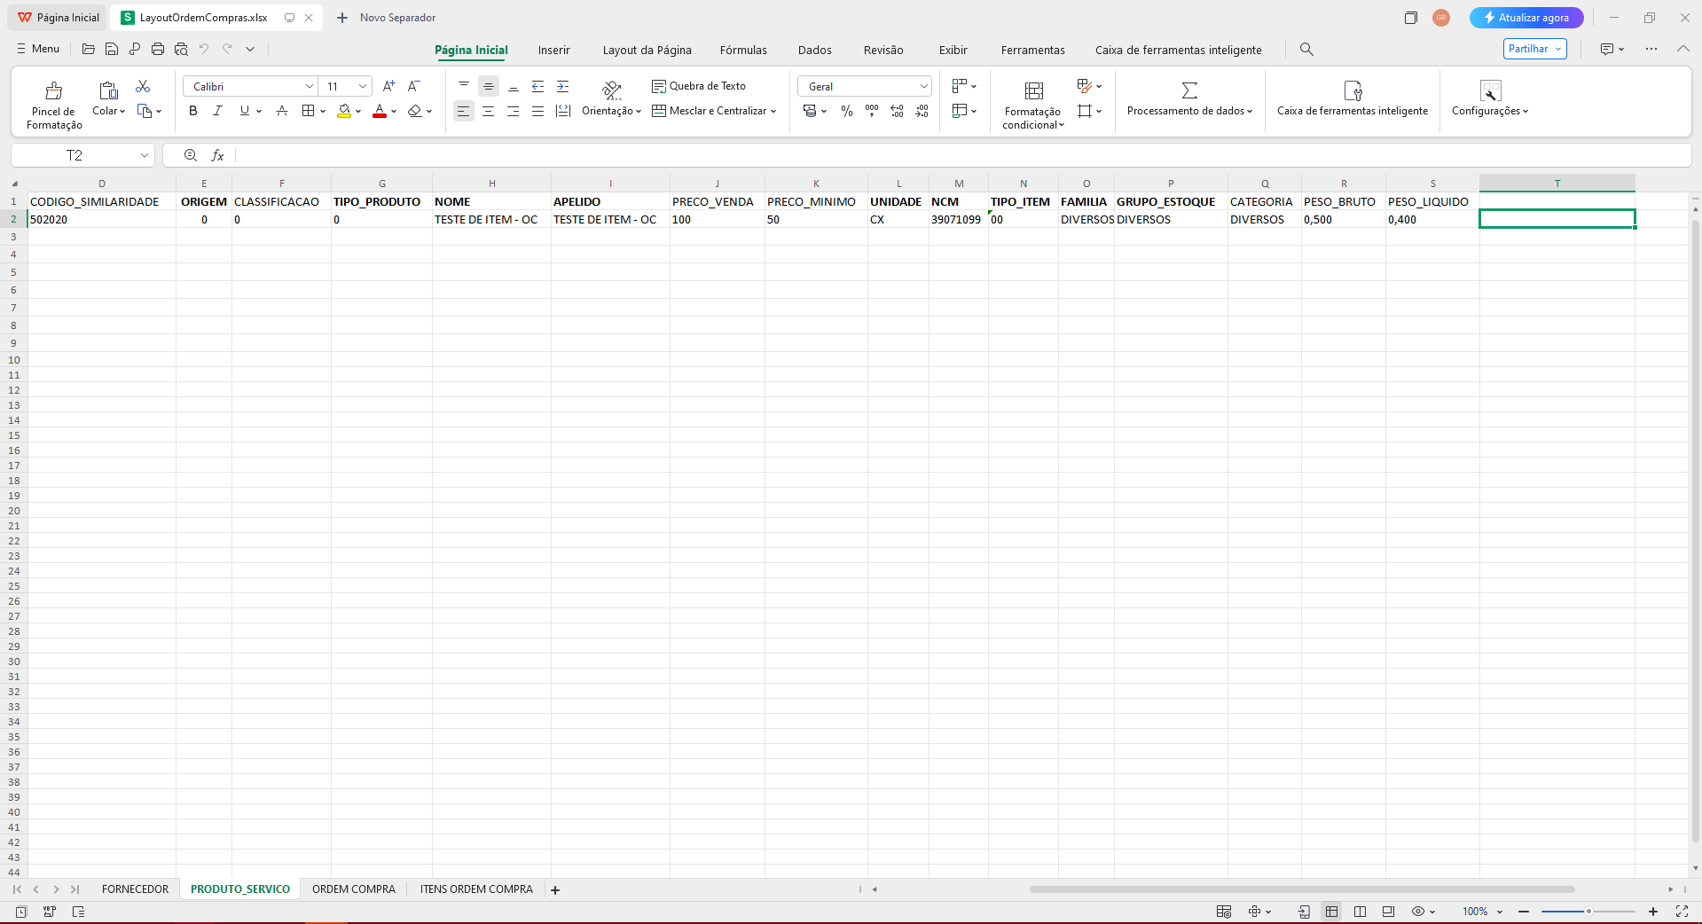
Task: Add a new sheet with plus icon
Action: pyautogui.click(x=555, y=889)
